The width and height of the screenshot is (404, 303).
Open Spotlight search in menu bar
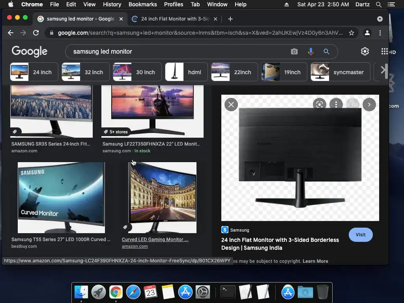[378, 4]
